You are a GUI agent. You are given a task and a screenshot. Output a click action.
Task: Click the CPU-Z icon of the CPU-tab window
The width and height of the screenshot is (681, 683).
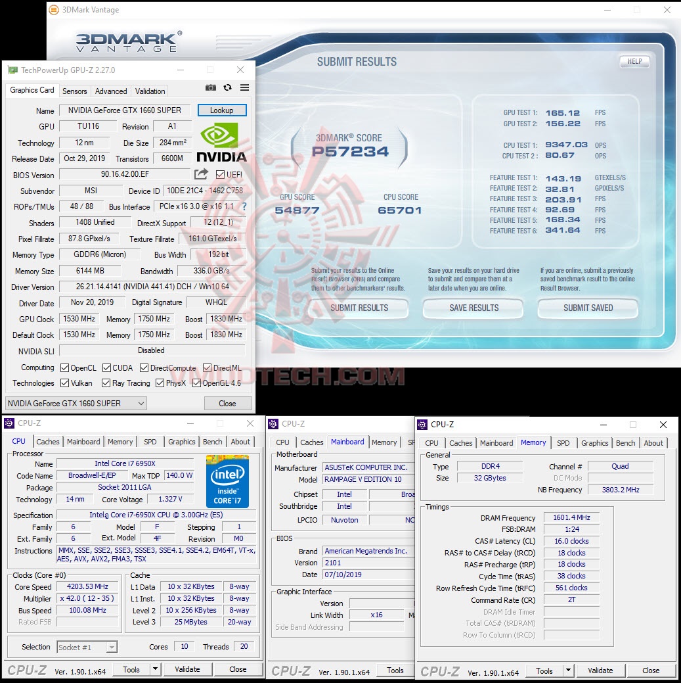[x=9, y=423]
